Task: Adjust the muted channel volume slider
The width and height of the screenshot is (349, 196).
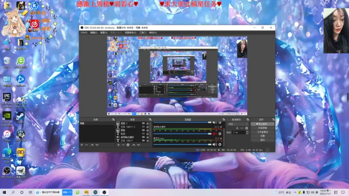Action: (182, 134)
